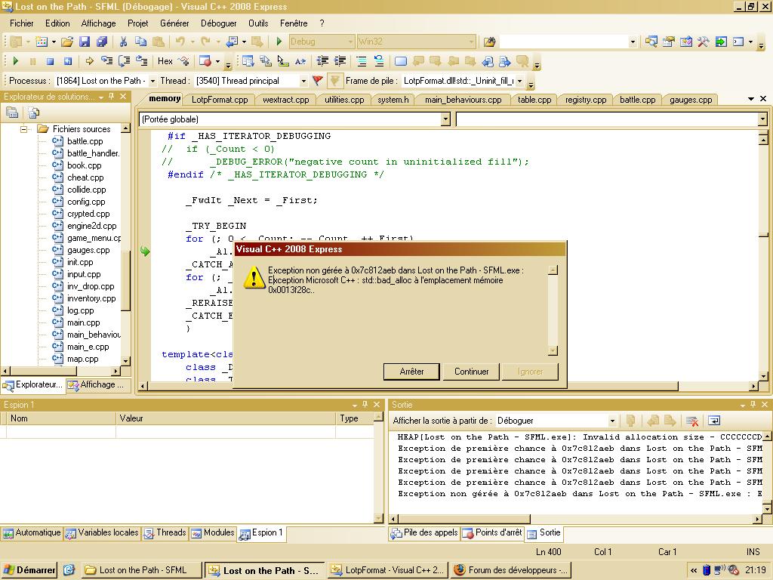Click the Properties icon in Solution Explorer toolbar
Viewport: 773px width, 580px height.
tap(12, 113)
